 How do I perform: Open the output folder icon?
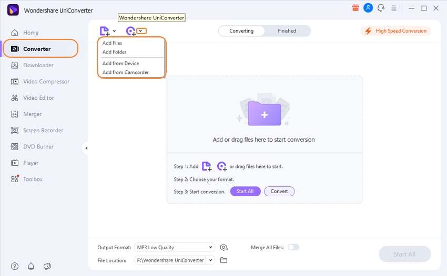pyautogui.click(x=224, y=260)
